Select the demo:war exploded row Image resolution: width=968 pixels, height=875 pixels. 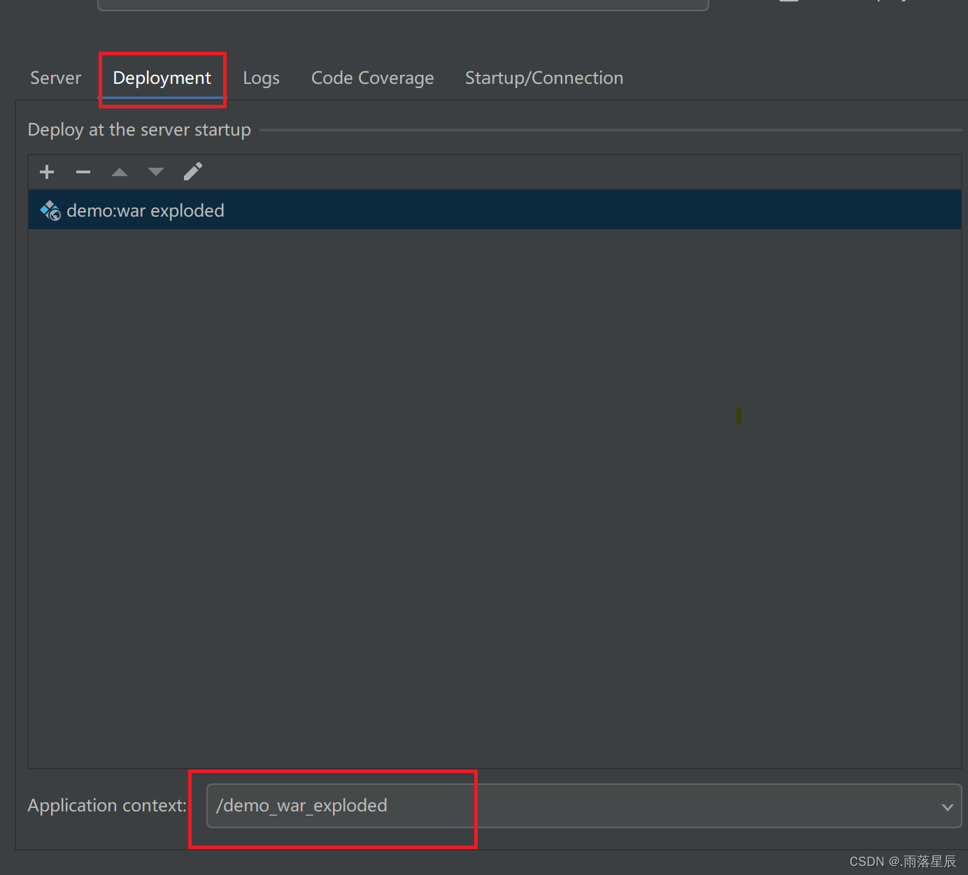pos(494,210)
